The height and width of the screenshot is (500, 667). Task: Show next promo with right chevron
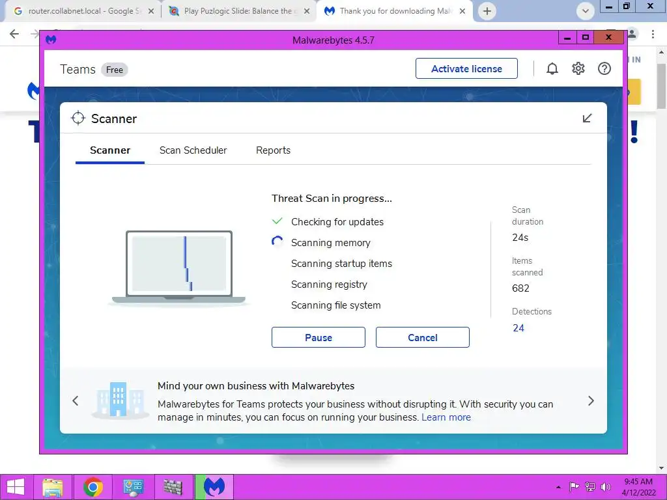click(591, 400)
